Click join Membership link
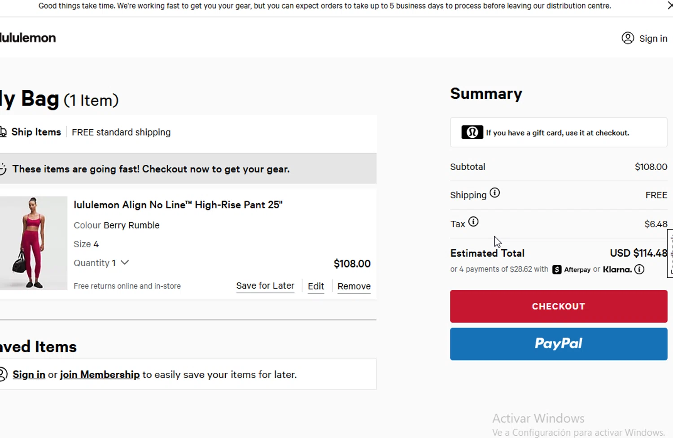The width and height of the screenshot is (673, 438). (x=100, y=374)
